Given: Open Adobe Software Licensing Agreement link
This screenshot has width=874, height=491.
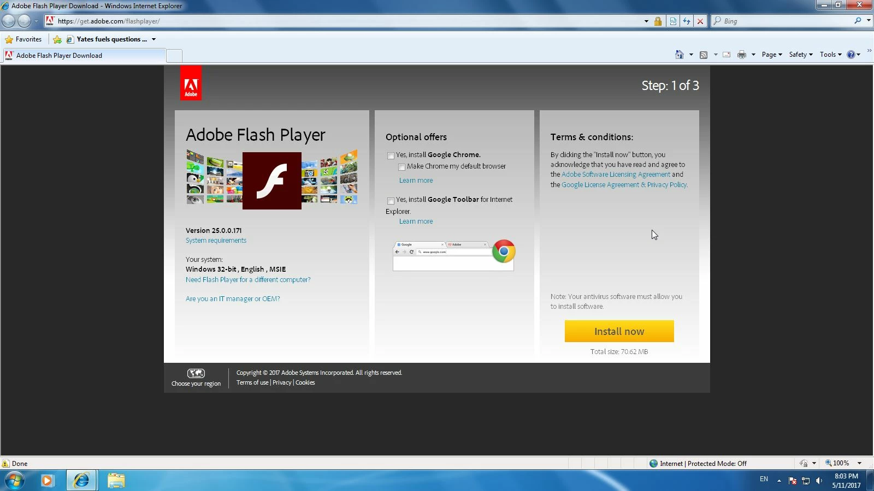Looking at the screenshot, I should [616, 175].
